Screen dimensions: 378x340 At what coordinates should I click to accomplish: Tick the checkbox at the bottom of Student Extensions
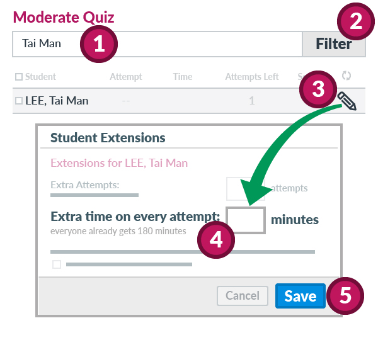click(57, 264)
